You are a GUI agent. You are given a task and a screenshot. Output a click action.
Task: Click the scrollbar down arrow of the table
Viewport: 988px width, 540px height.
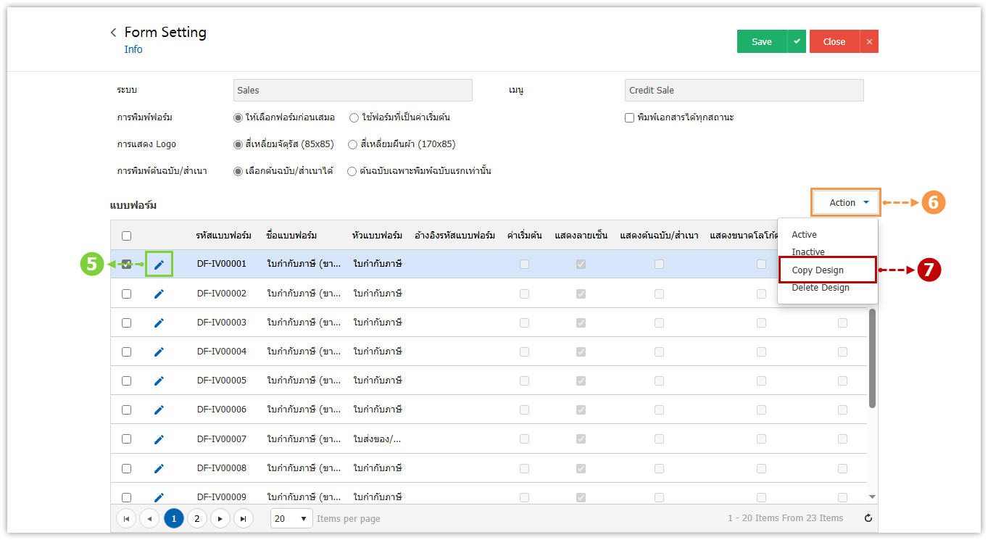click(872, 497)
